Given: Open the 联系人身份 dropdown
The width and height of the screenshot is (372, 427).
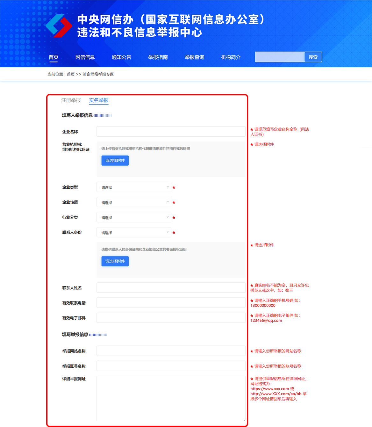Looking at the screenshot, I should point(134,232).
